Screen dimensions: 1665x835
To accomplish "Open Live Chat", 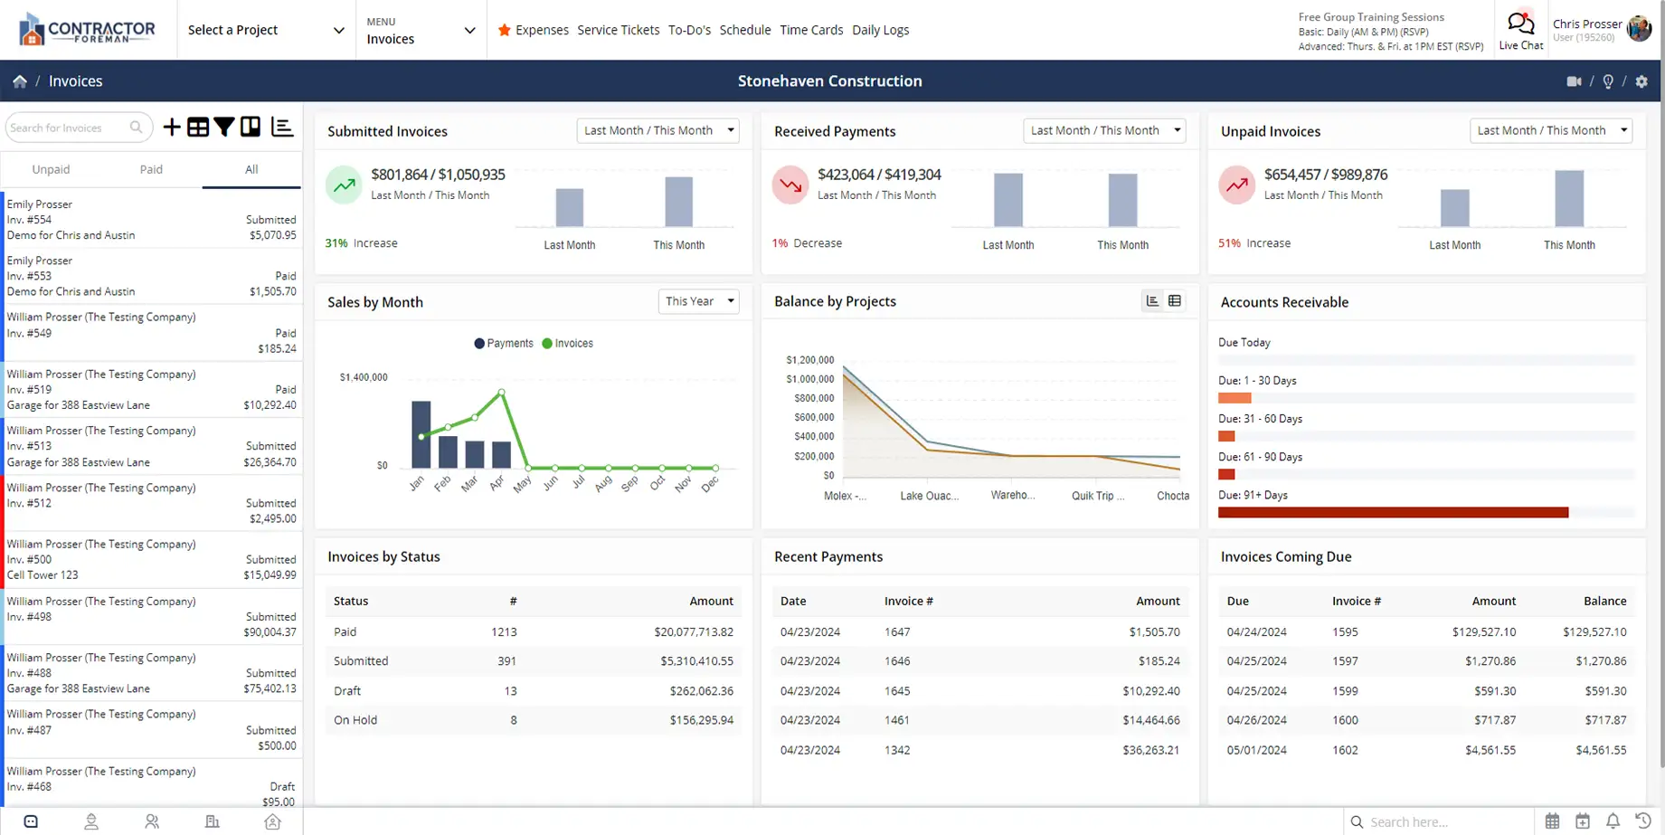I will 1520,31.
